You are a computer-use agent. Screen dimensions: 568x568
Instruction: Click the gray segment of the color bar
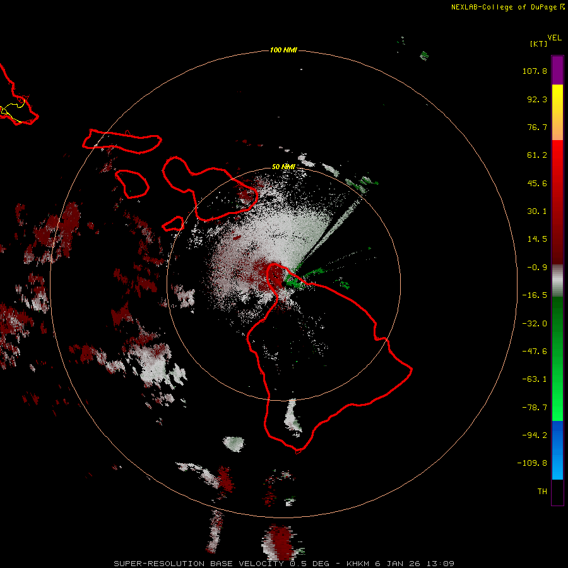pyautogui.click(x=557, y=281)
